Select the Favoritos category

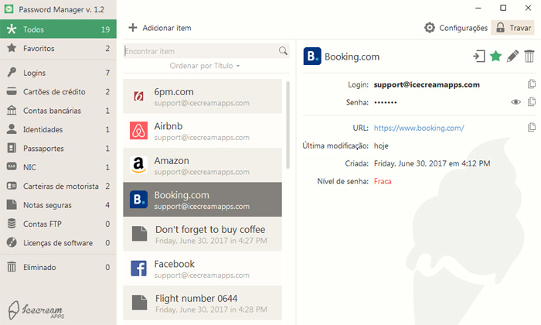[58, 48]
